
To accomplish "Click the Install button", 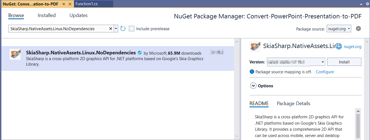I will click(x=344, y=62).
